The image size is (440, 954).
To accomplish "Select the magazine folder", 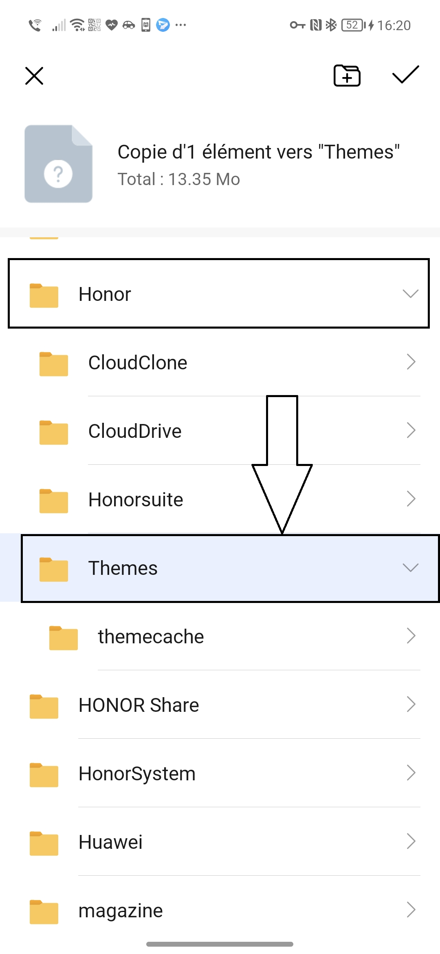I will tap(220, 909).
